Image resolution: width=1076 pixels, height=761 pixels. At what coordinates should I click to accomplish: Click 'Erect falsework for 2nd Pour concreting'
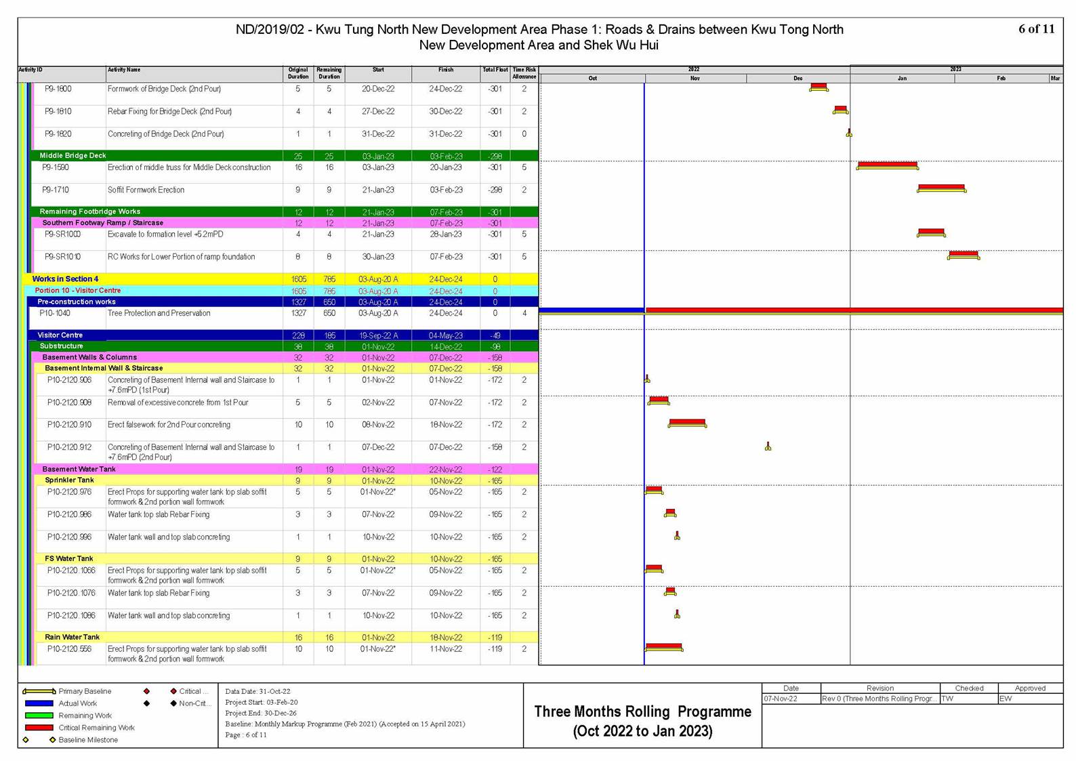(x=169, y=425)
